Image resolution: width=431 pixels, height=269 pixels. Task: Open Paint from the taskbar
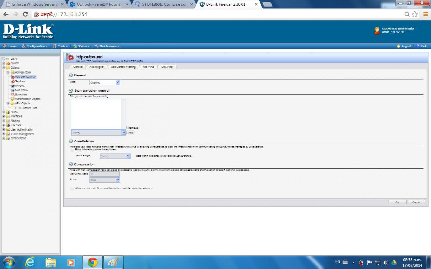click(113, 263)
